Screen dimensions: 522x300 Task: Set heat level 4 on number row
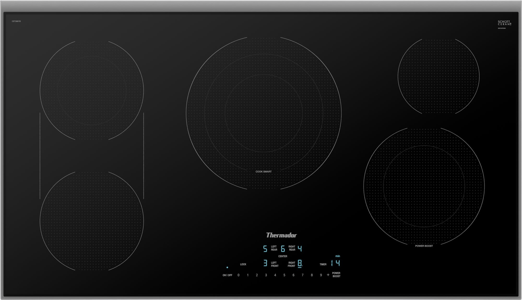click(x=275, y=275)
